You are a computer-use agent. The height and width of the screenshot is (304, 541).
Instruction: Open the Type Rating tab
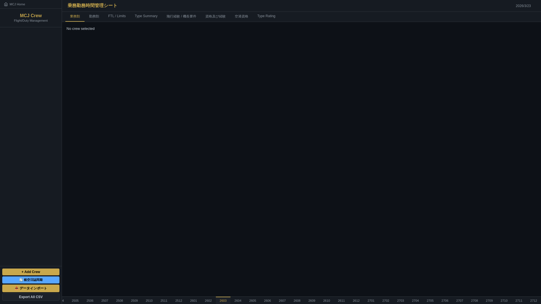click(266, 16)
